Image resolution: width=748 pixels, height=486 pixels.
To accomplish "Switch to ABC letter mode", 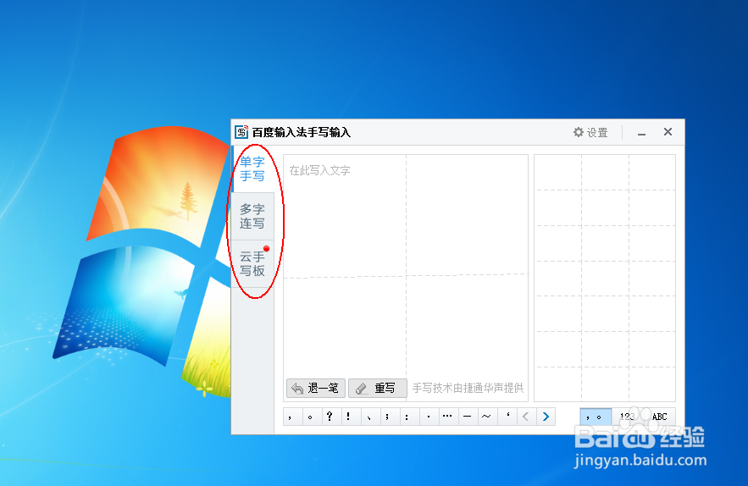I will (659, 417).
